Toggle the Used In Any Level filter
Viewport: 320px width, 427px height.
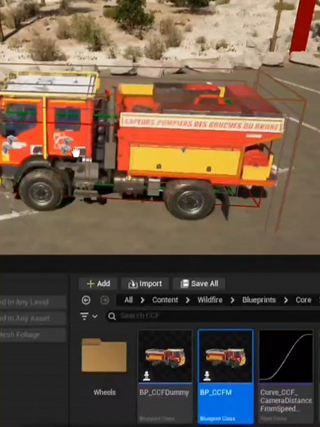[33, 302]
